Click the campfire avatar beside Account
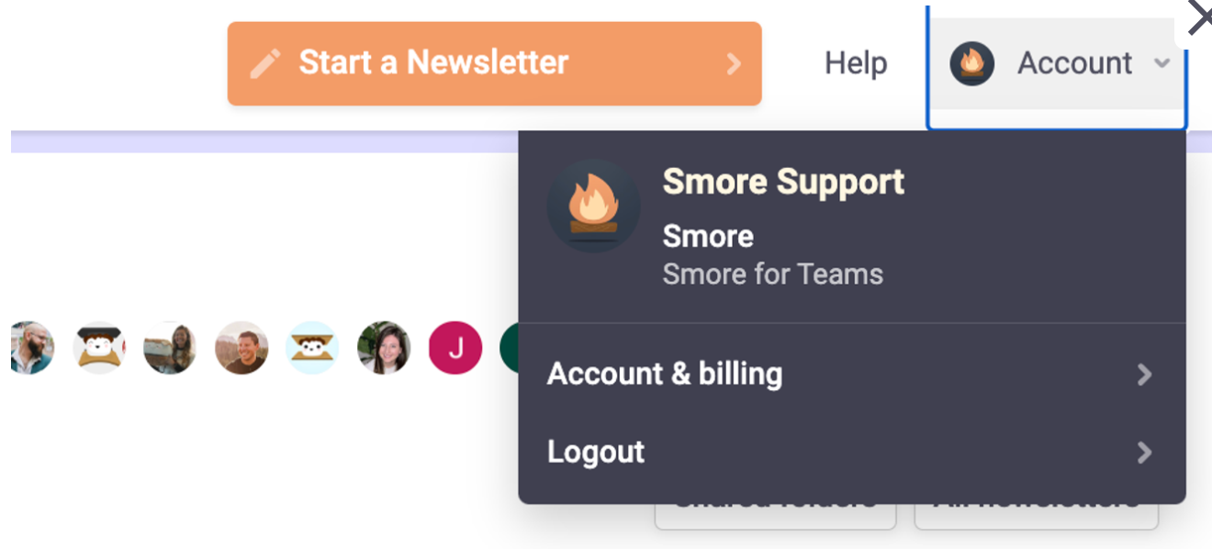Viewport: 1212px width, 549px height. [x=972, y=63]
